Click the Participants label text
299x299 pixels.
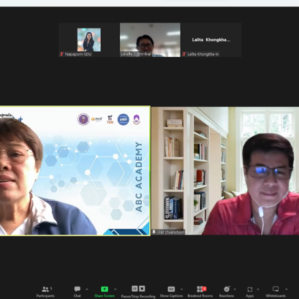[x=45, y=296]
